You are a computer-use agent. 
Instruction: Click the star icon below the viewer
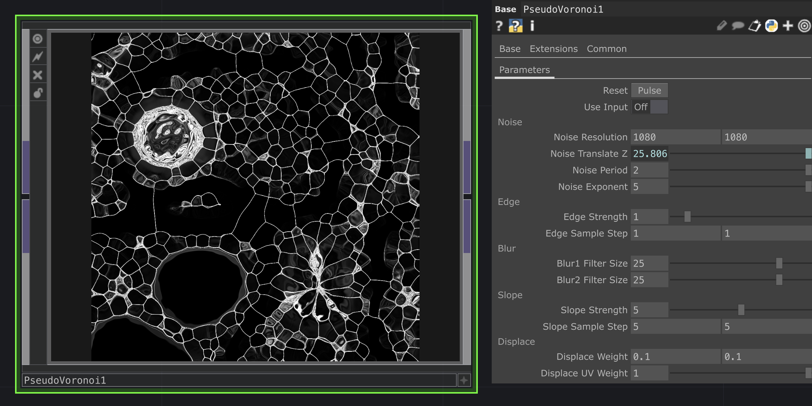pos(464,380)
